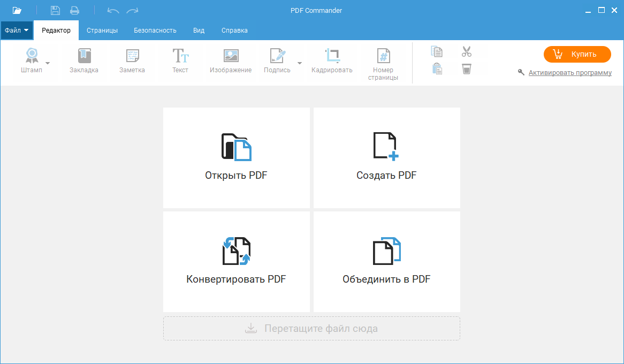Add a bookmark with Закладка tool
This screenshot has width=624, height=364.
pyautogui.click(x=84, y=60)
